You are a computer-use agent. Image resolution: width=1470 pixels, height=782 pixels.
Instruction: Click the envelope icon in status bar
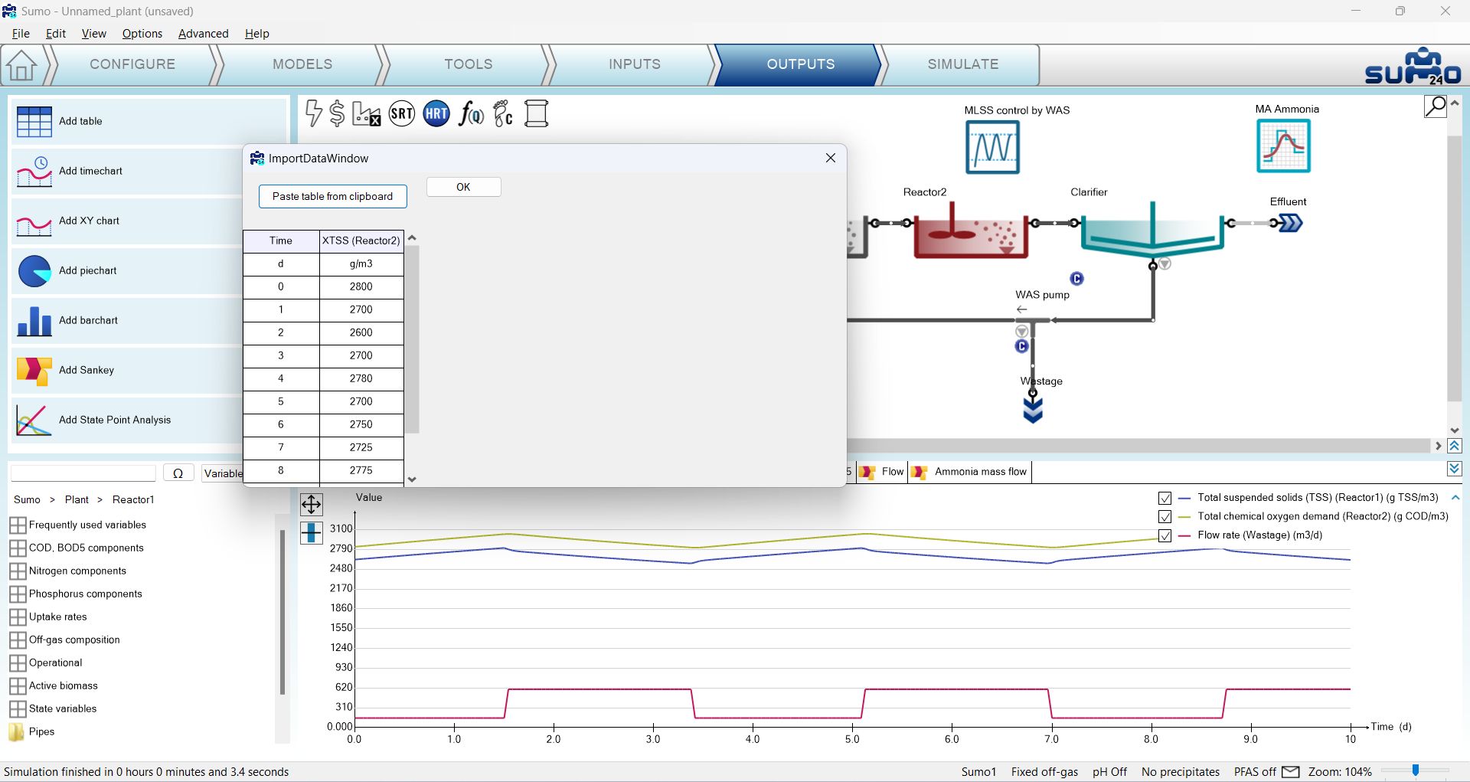tap(1291, 772)
